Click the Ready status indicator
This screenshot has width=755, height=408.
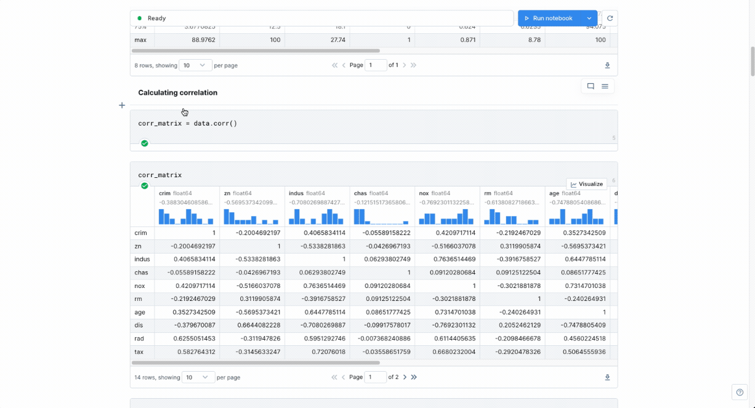pyautogui.click(x=151, y=18)
